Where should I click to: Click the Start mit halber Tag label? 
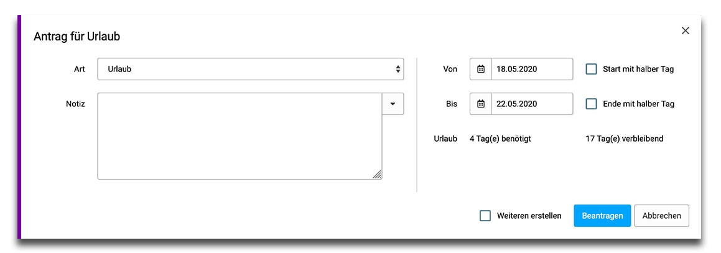coord(638,69)
